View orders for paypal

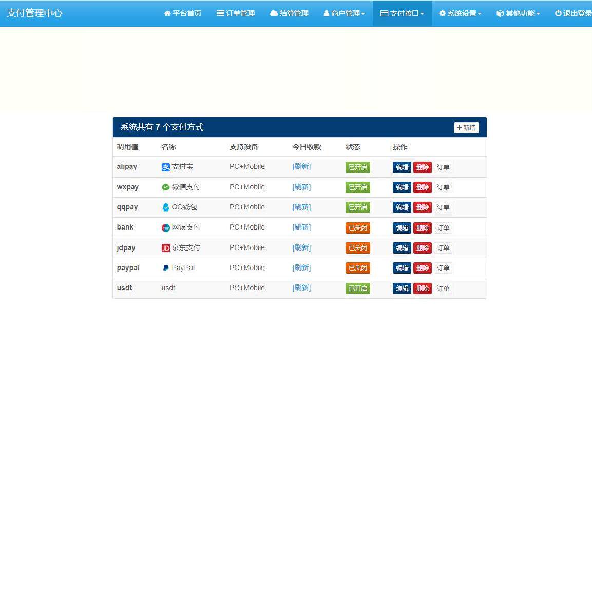tap(443, 268)
